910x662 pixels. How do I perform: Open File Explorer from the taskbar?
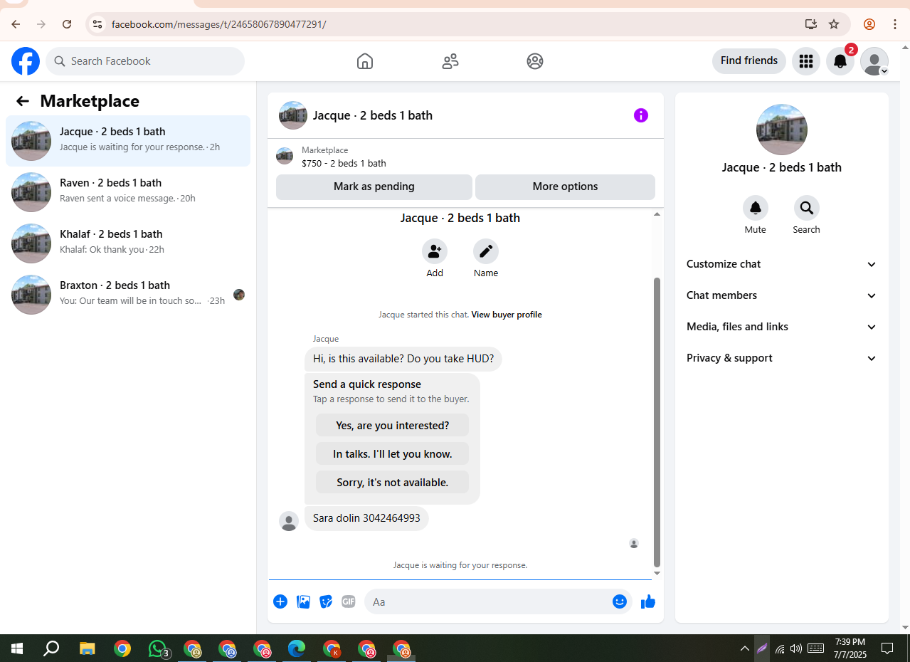[87, 648]
